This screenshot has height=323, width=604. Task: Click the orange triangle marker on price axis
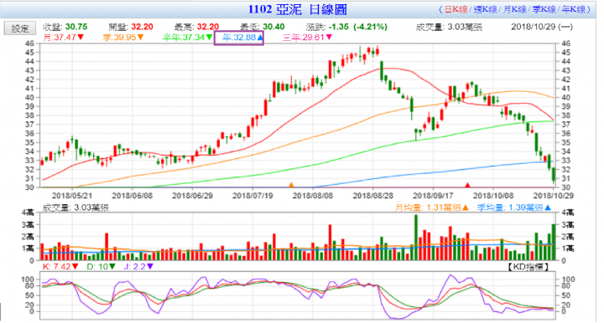pos(292,185)
